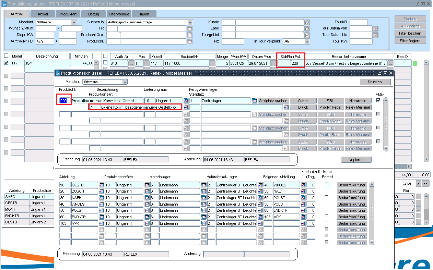Open the 'In Tour verplant' Alle dropdown
433x270 pixels.
click(x=307, y=41)
